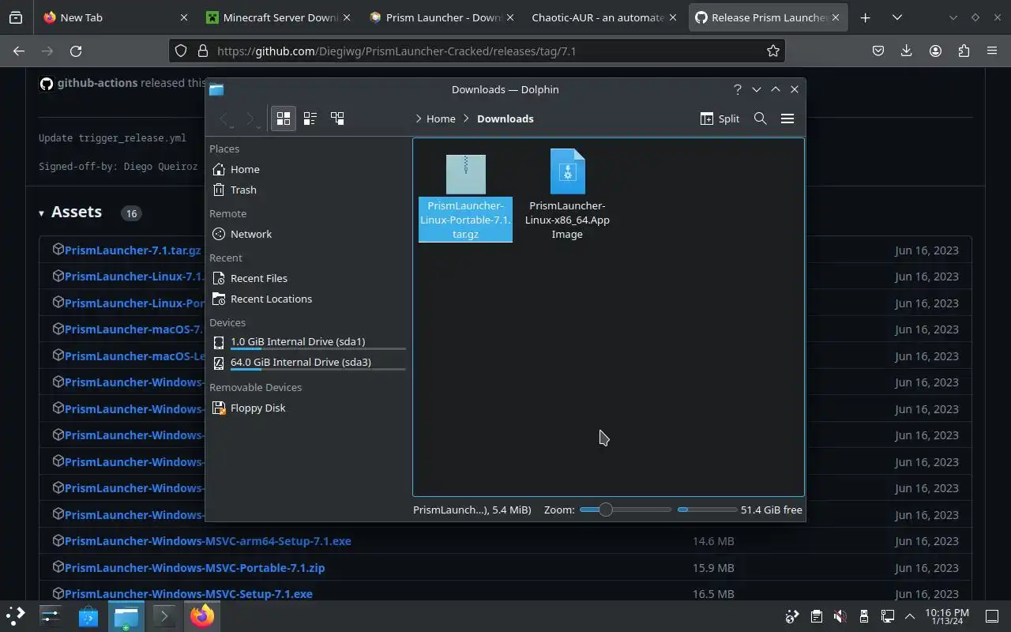1011x632 pixels.
Task: Download PrismLauncher-Windows-MSVC-Portable-7.1.zip
Action: [x=194, y=568]
